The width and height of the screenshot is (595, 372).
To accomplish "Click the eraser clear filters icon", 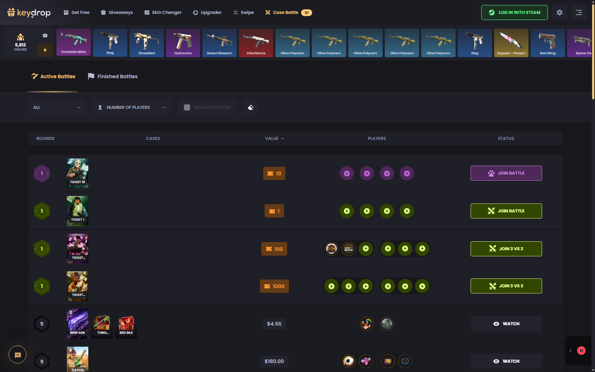I will 251,107.
